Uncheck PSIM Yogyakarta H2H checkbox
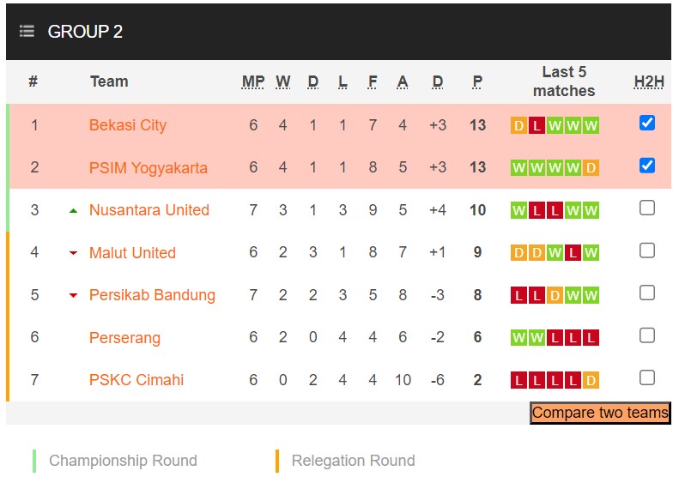The width and height of the screenshot is (673, 477). [647, 166]
